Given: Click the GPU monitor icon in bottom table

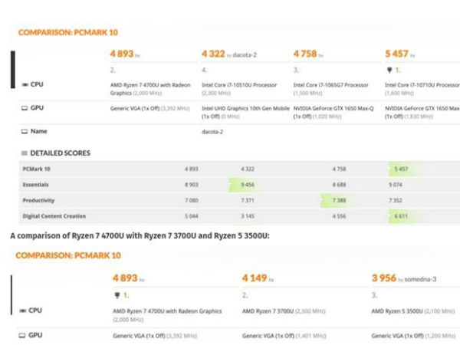Looking at the screenshot, I should (22, 335).
